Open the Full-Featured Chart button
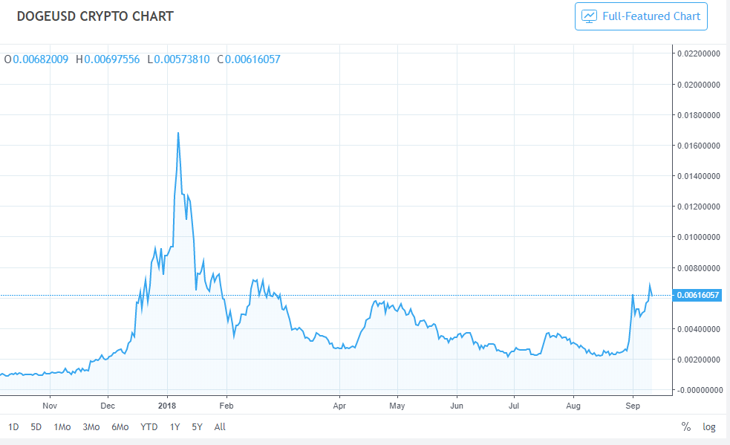 click(x=641, y=16)
